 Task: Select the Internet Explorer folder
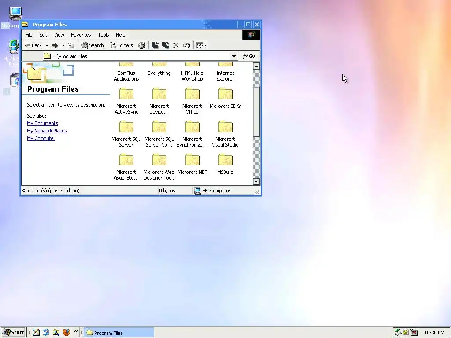coord(225,73)
